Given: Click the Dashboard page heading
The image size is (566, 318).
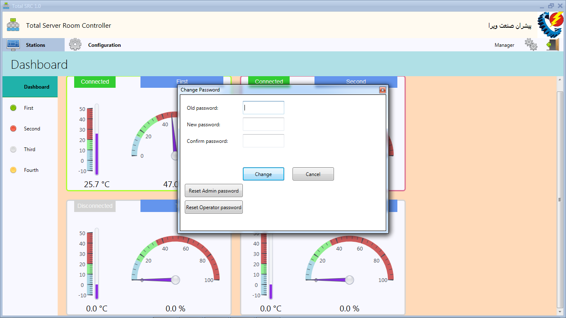Looking at the screenshot, I should pos(39,65).
